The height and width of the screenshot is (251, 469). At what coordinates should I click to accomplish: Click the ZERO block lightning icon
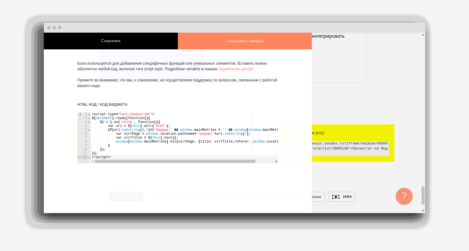click(336, 197)
